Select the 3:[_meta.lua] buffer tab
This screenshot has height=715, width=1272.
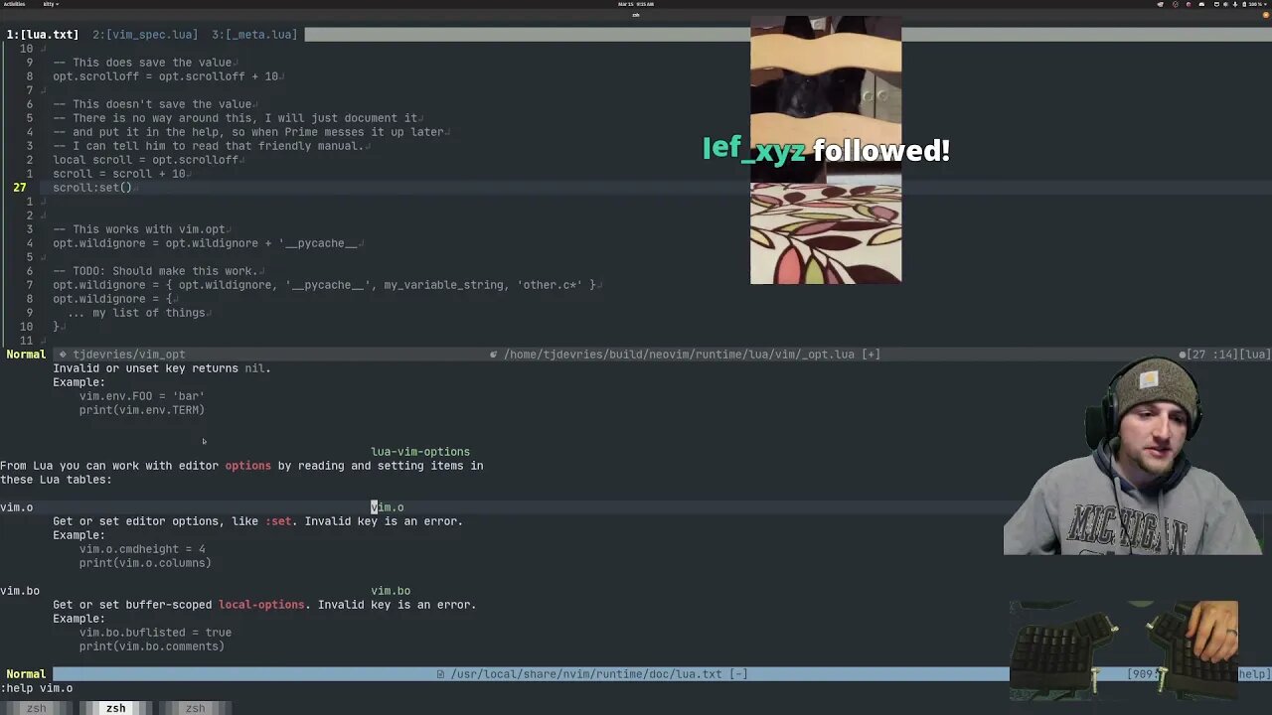(x=253, y=35)
